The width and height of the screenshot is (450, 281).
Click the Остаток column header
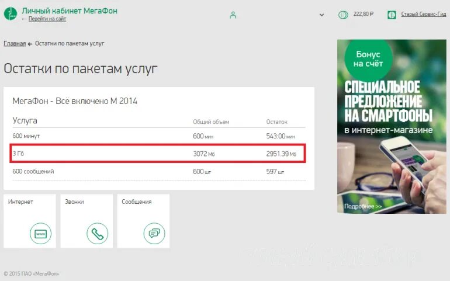point(276,122)
